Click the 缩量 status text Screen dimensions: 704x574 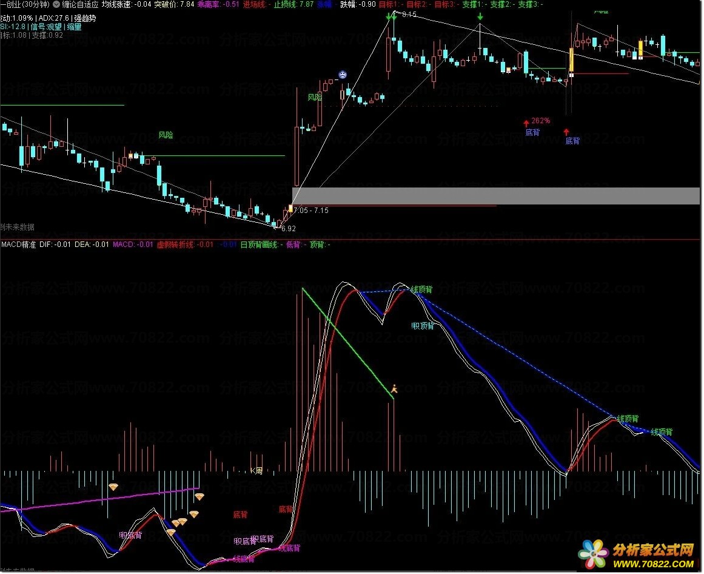click(x=75, y=27)
